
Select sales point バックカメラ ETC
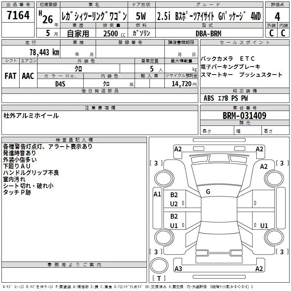(228, 59)
